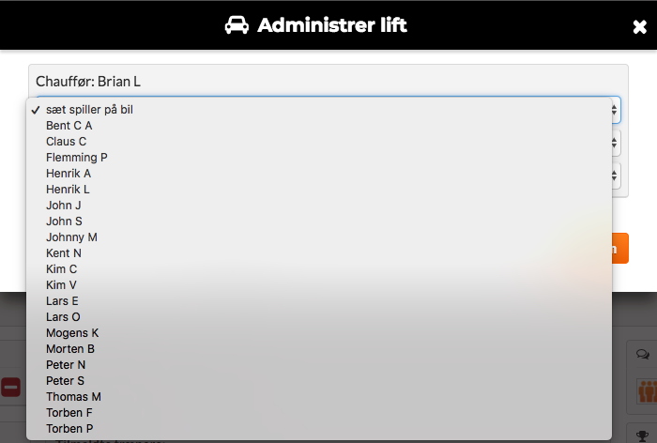Click the trophy icon
657x443 pixels.
click(x=642, y=435)
